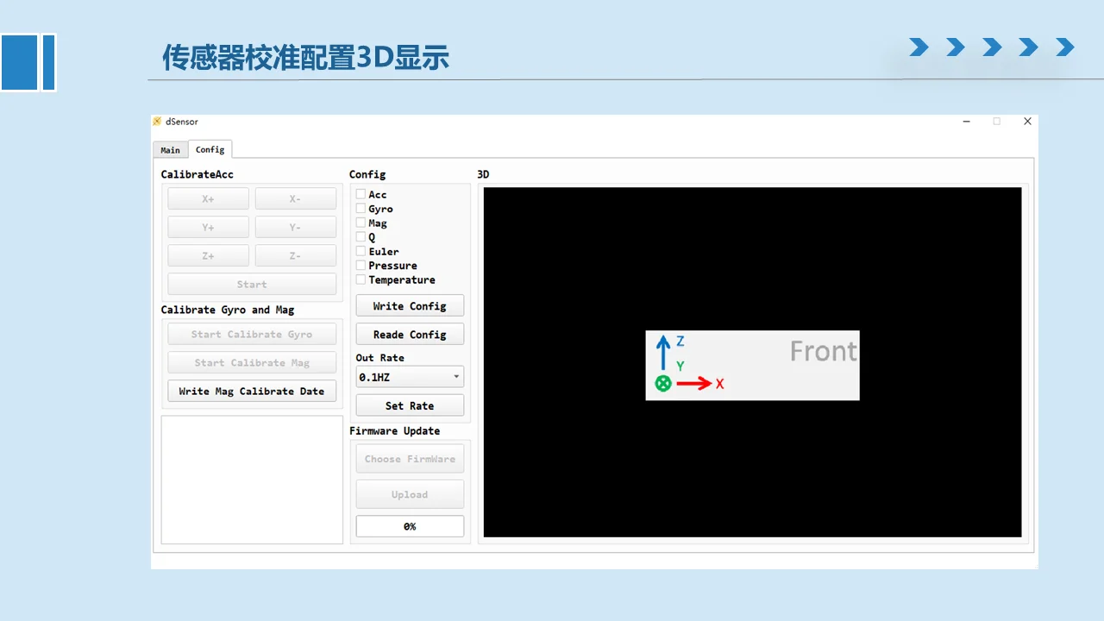This screenshot has width=1104, height=621.
Task: Open the Out Rate 0.1HZ dropdown
Action: point(410,377)
